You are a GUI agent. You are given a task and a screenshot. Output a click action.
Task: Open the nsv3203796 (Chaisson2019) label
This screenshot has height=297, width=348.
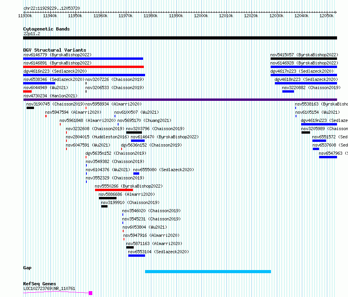pos(155,129)
